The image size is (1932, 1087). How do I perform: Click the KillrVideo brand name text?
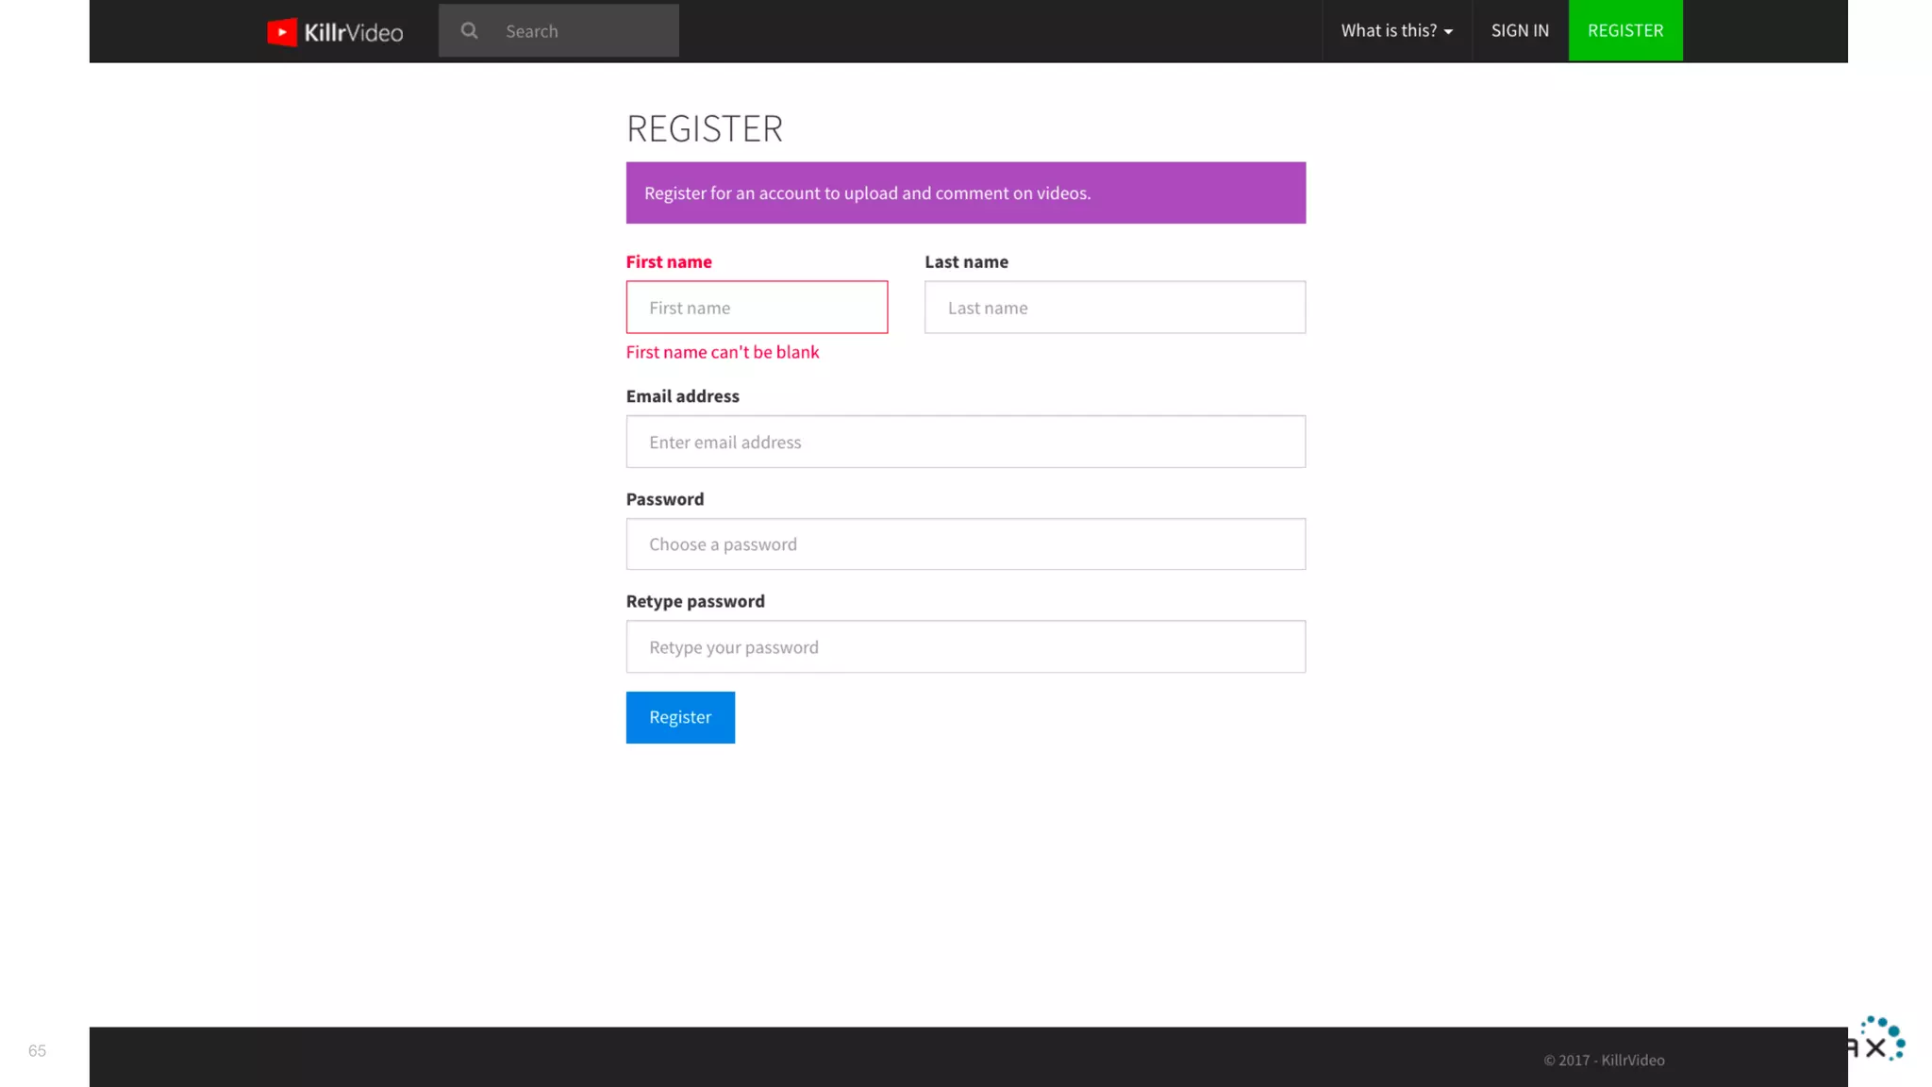tap(354, 33)
